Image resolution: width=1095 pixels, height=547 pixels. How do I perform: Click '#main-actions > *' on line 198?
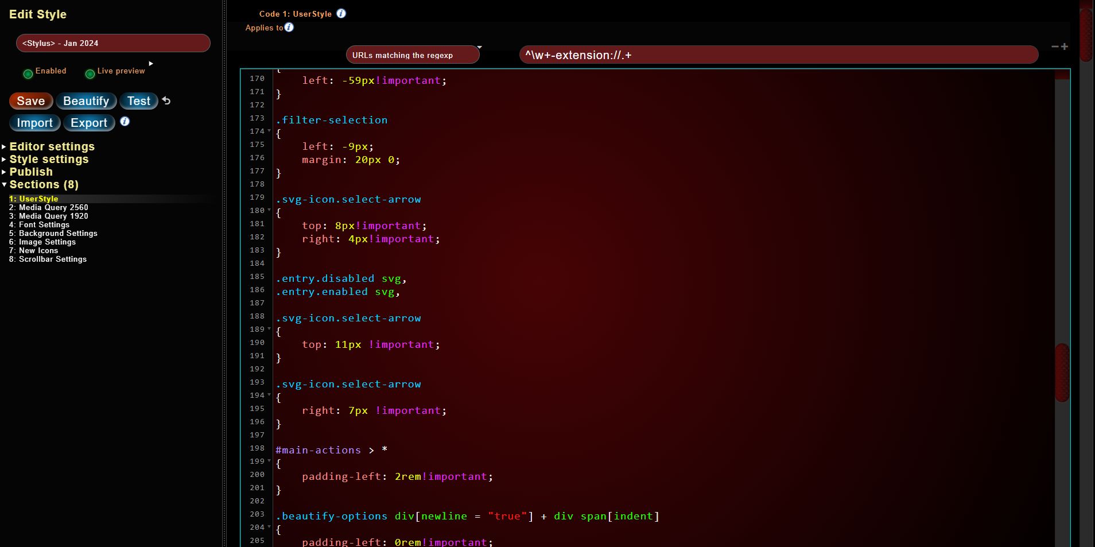332,450
